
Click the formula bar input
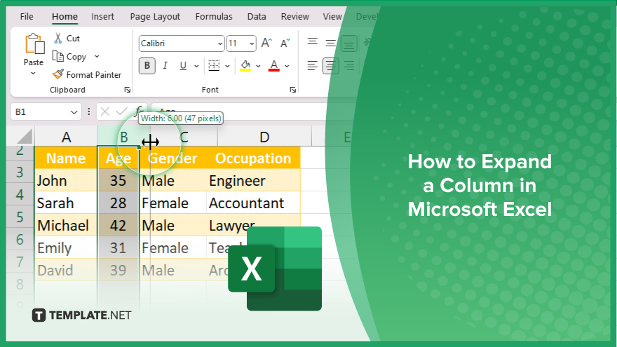pyautogui.click(x=240, y=111)
